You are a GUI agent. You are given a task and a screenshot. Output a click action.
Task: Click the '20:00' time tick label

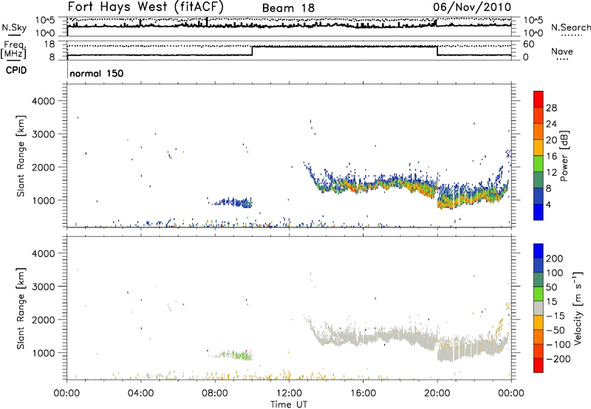pos(437,393)
